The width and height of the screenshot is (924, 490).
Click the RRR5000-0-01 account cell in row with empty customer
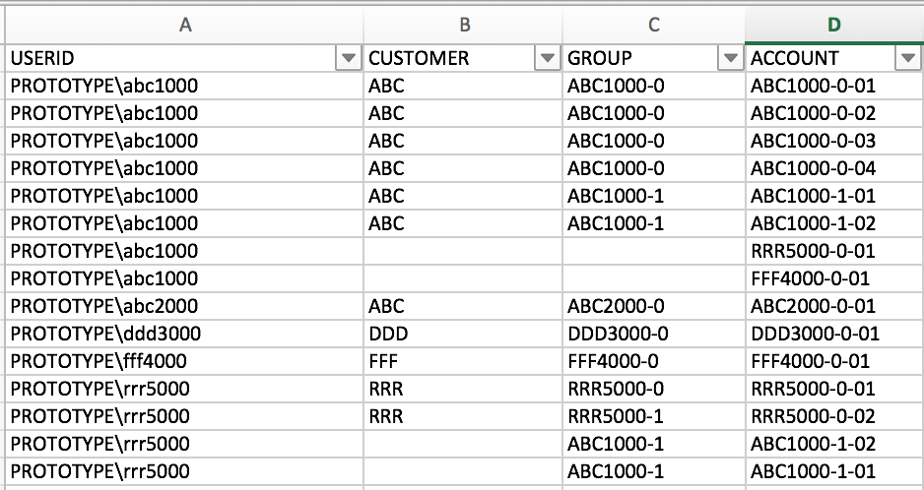(813, 251)
